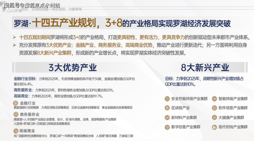Click the 商务服务业 target line with 20%
The image size is (254, 141).
(64, 90)
